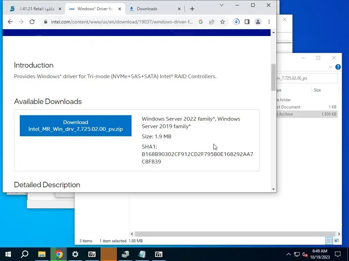Expand the File Explorer ribbon chevron
Image resolution: width=349 pixels, height=261 pixels.
(x=331, y=67)
